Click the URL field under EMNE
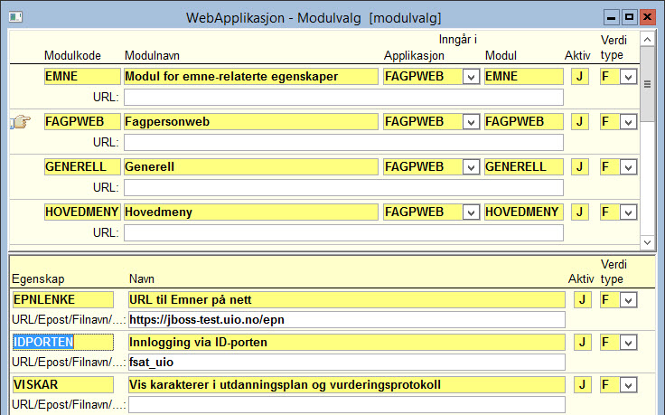Viewport: 665px width, 415px height. point(343,97)
